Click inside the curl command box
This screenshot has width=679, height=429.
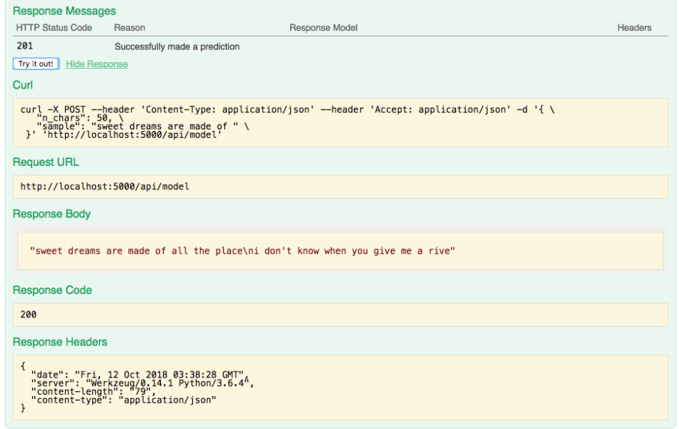(x=340, y=122)
